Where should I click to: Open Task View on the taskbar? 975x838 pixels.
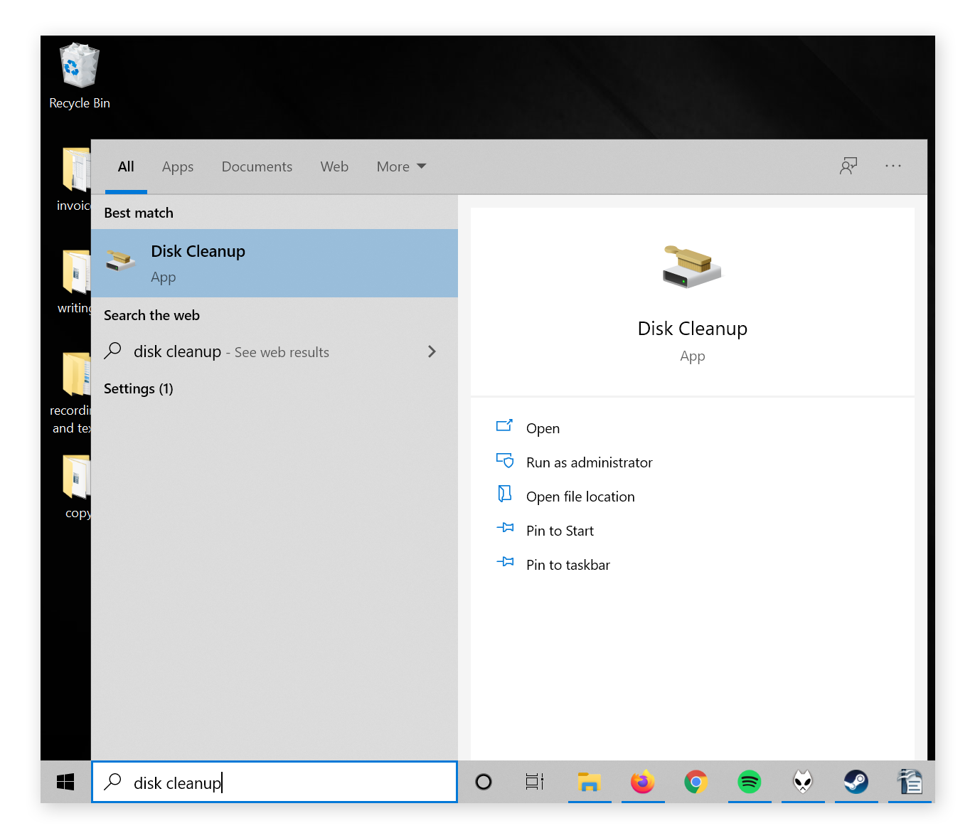pos(534,782)
